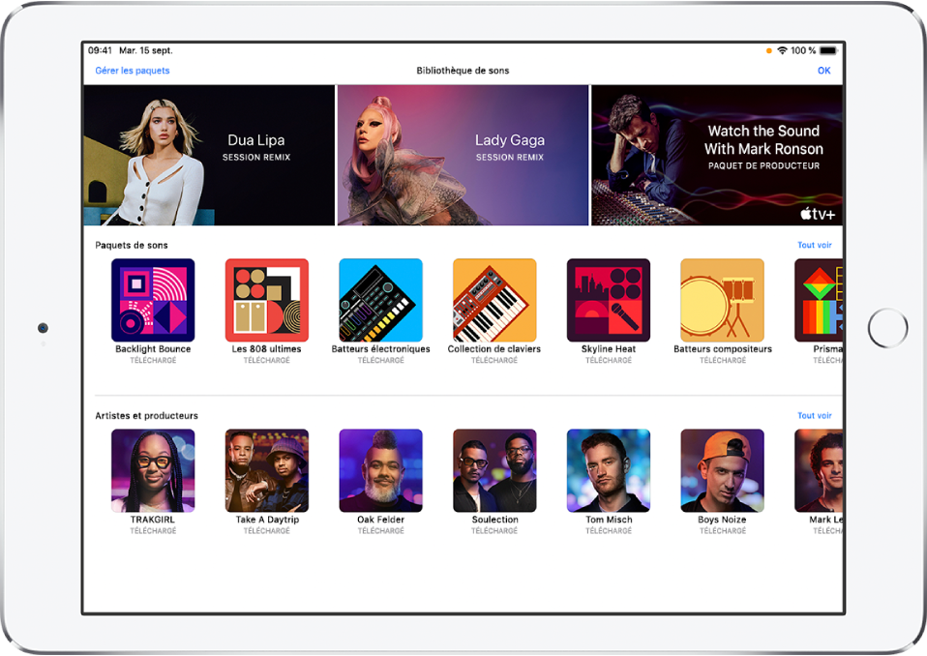Show all in Paquets de sons
927x656 pixels.
pos(814,245)
